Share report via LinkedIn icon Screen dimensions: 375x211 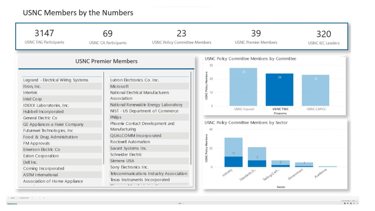(351, 203)
